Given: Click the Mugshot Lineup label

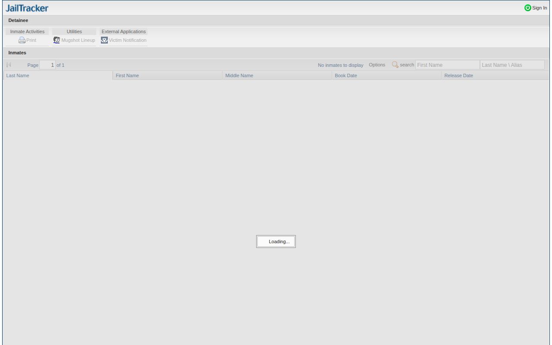Looking at the screenshot, I should point(78,41).
